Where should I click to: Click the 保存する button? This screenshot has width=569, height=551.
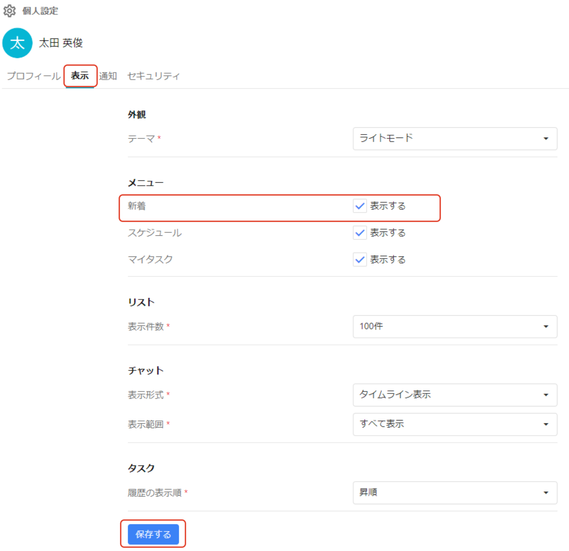pyautogui.click(x=153, y=534)
